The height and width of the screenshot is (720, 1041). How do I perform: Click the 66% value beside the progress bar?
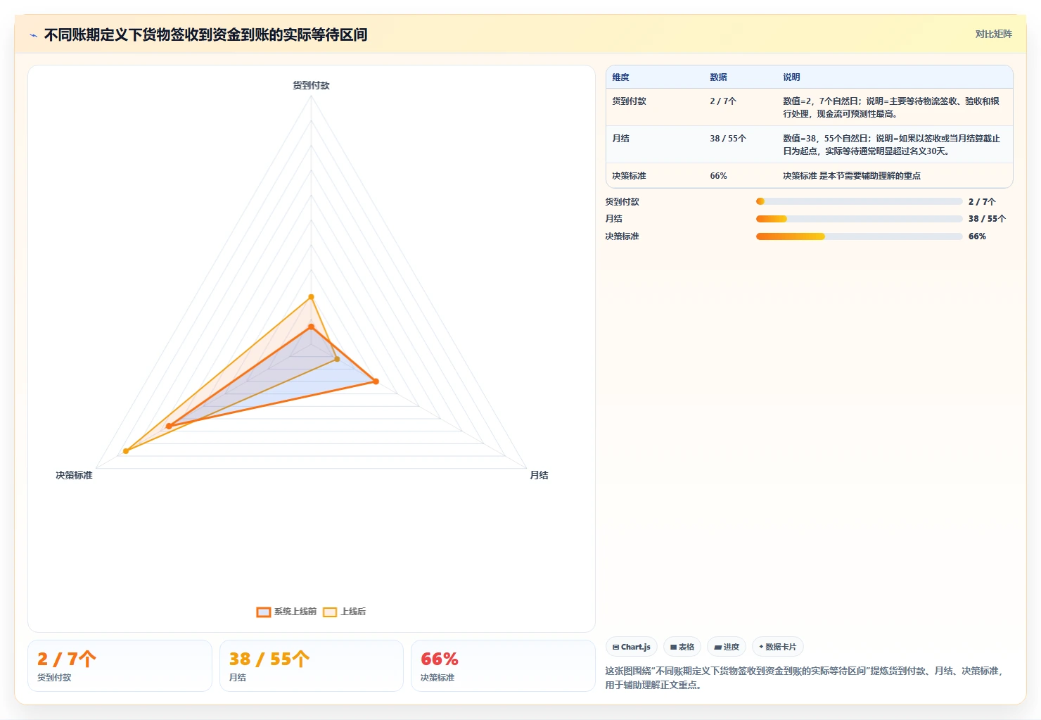point(977,236)
